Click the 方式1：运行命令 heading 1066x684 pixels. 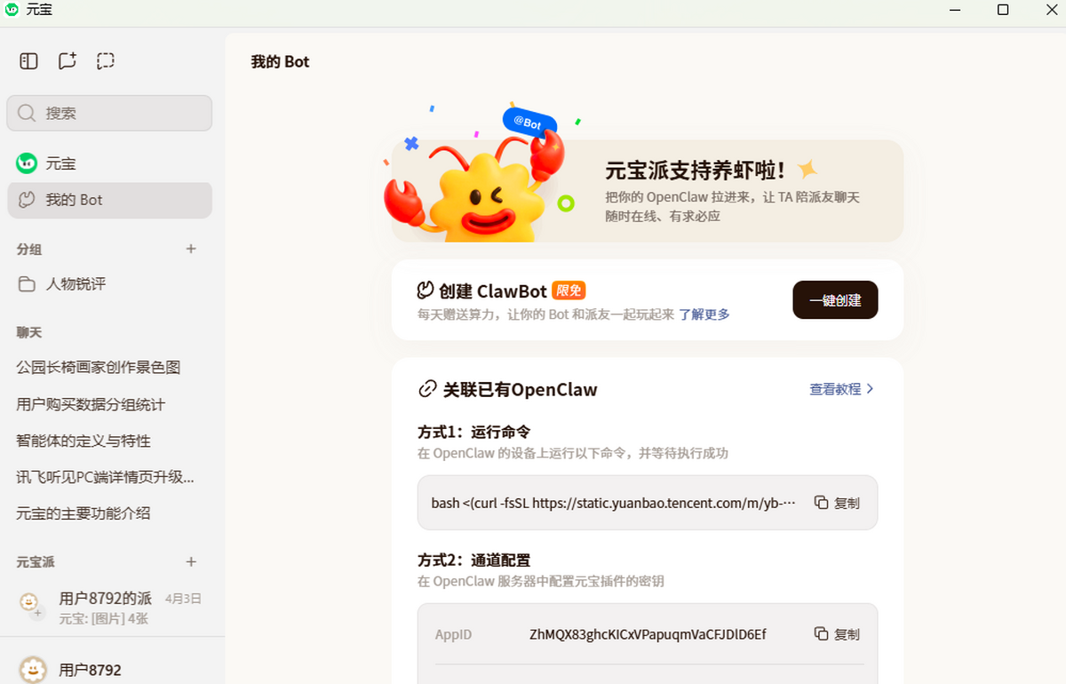(x=474, y=432)
